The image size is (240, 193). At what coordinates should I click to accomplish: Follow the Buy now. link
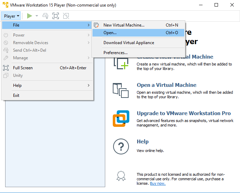pos(158,183)
